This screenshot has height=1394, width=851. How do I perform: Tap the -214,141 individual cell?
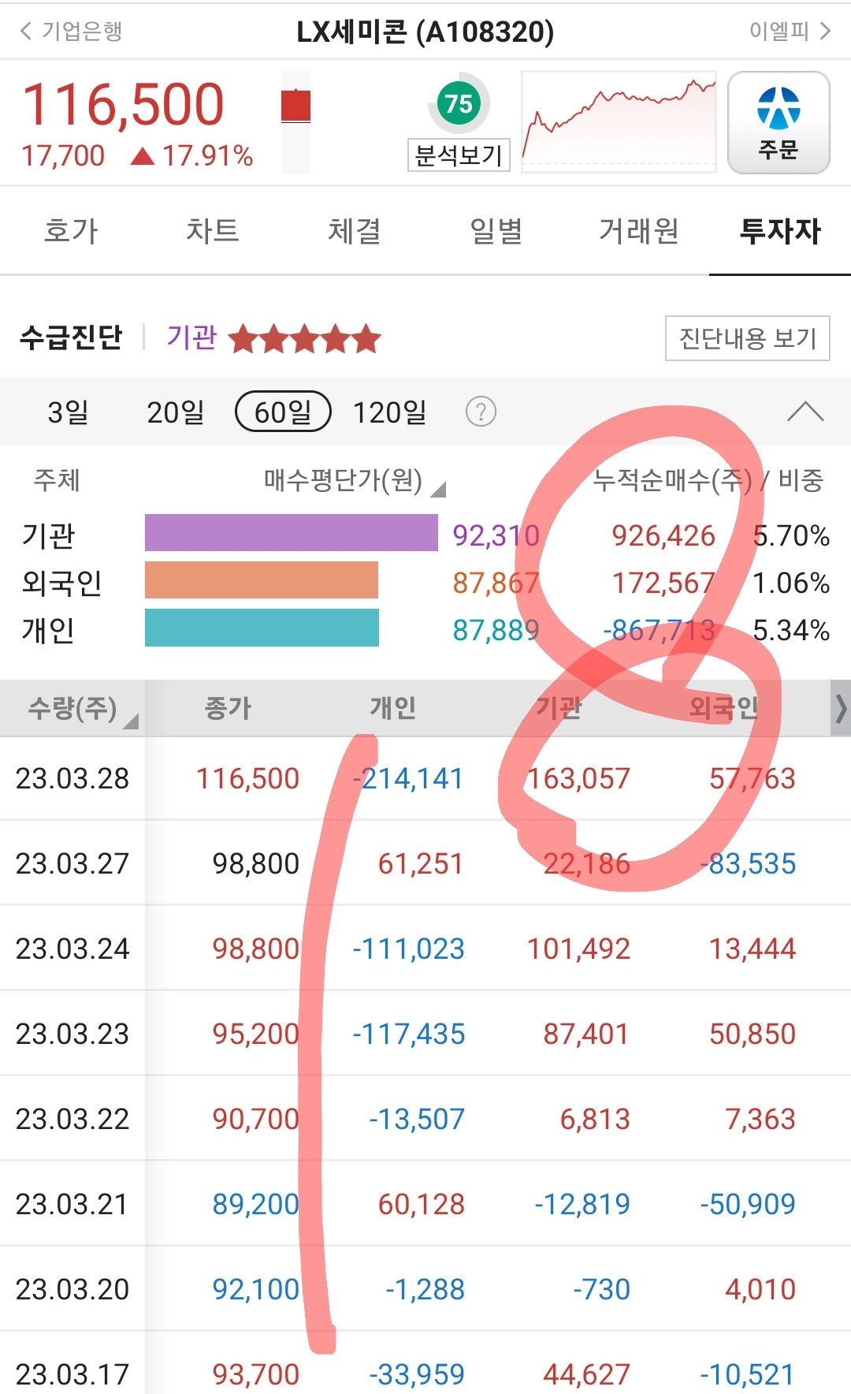click(x=408, y=778)
